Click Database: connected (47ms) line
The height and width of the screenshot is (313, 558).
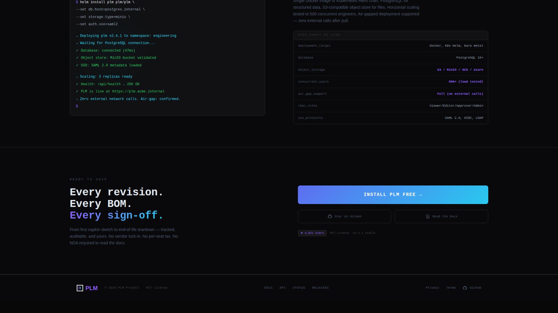(105, 50)
